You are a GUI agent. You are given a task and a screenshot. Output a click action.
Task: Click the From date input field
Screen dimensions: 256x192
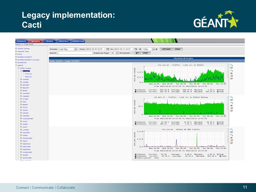[95, 49]
